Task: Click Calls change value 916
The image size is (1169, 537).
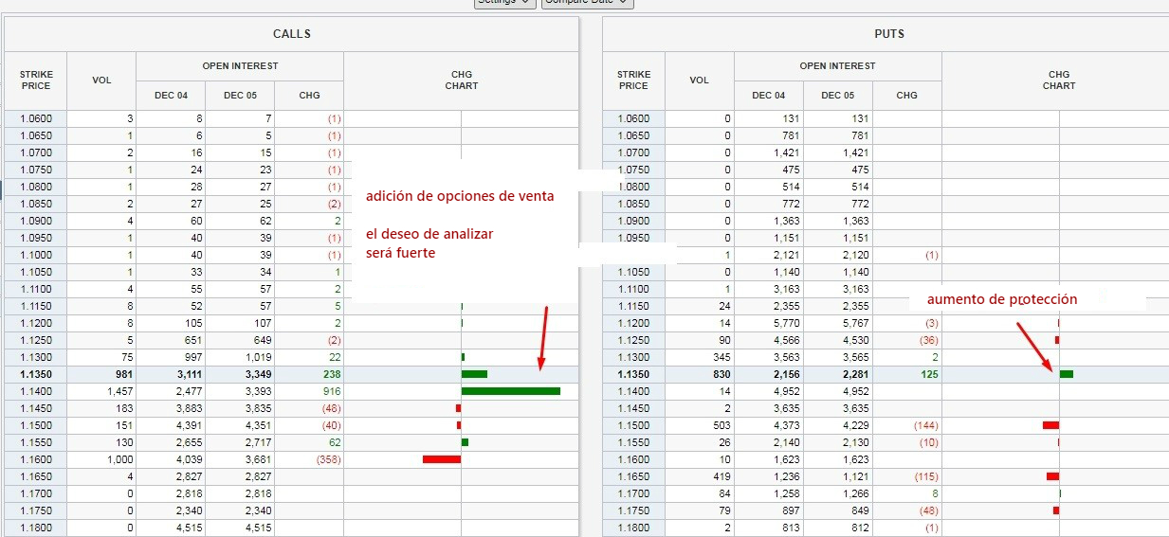Action: (331, 391)
